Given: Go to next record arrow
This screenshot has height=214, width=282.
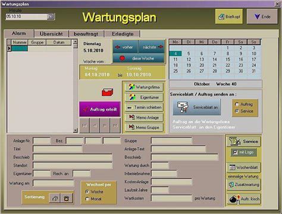Looking at the screenshot, I should 105,126.
